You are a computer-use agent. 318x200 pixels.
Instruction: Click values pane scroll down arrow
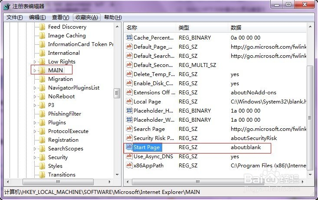pos(310,175)
